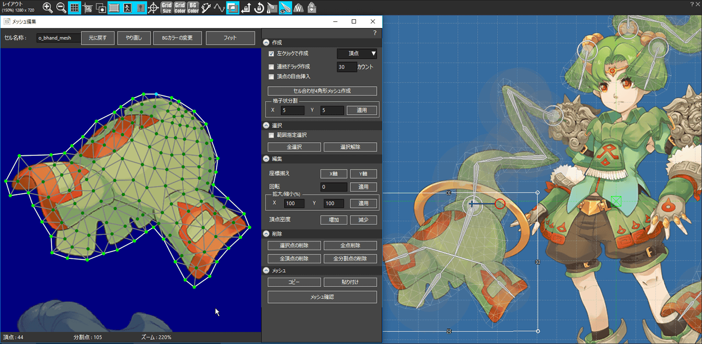Click the zoom out magnifier icon
Image resolution: width=702 pixels, height=344 pixels.
pos(61,8)
